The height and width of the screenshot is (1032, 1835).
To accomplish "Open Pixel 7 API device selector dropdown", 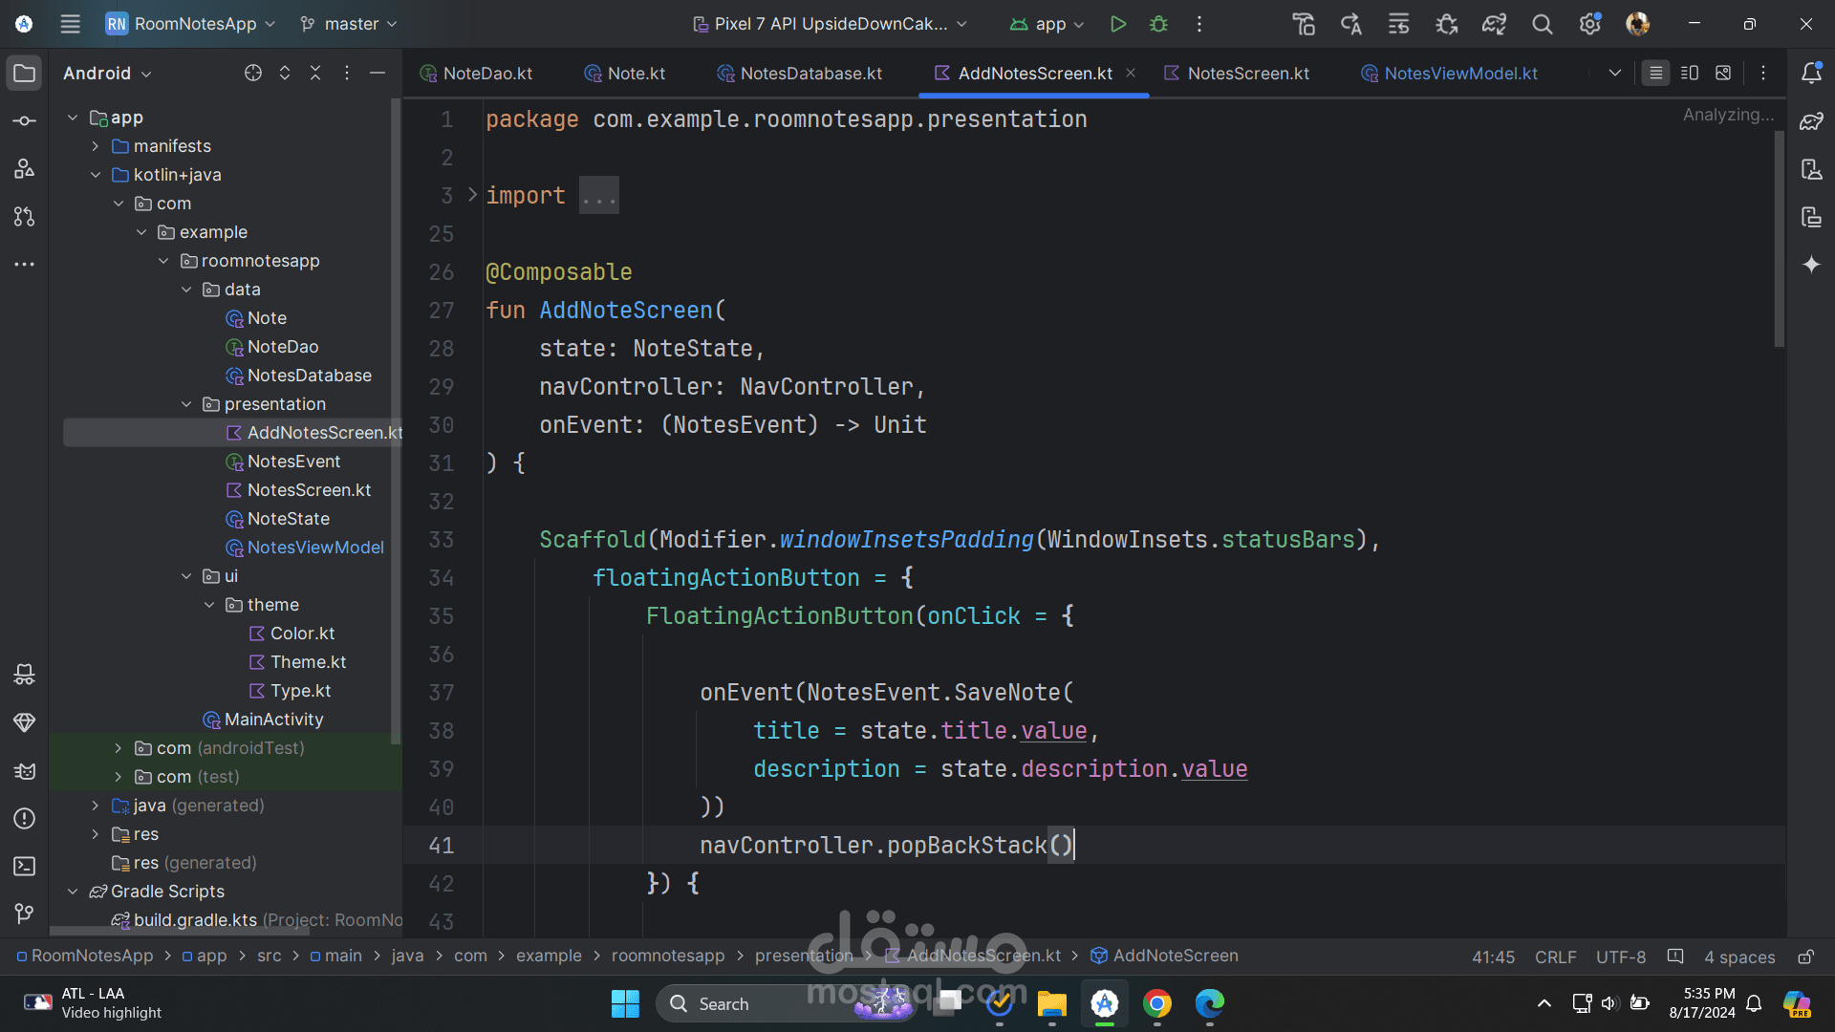I will click(x=830, y=24).
